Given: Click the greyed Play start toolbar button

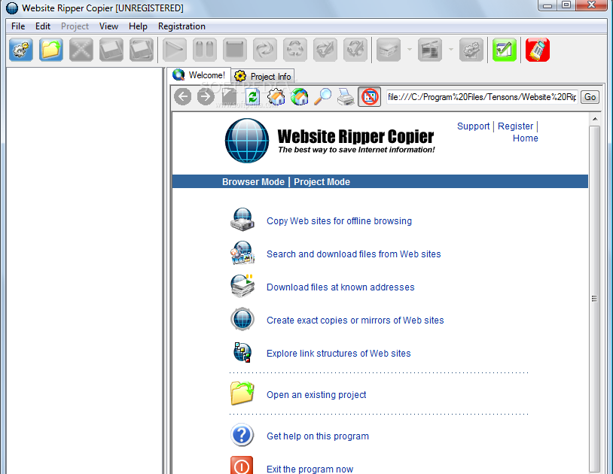Looking at the screenshot, I should point(175,50).
